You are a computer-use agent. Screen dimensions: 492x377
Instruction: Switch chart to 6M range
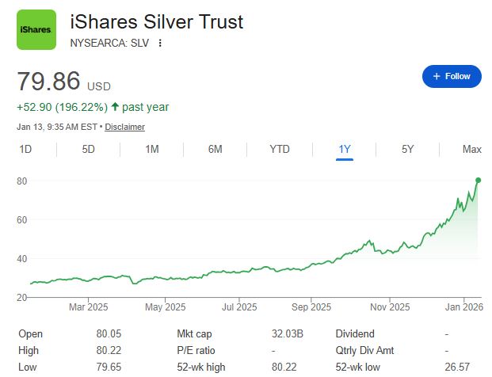215,149
